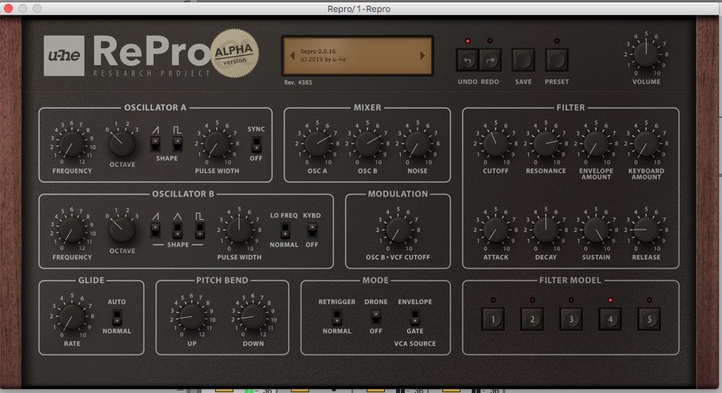Toggle Oscillator B KYBD switch

pyautogui.click(x=312, y=230)
